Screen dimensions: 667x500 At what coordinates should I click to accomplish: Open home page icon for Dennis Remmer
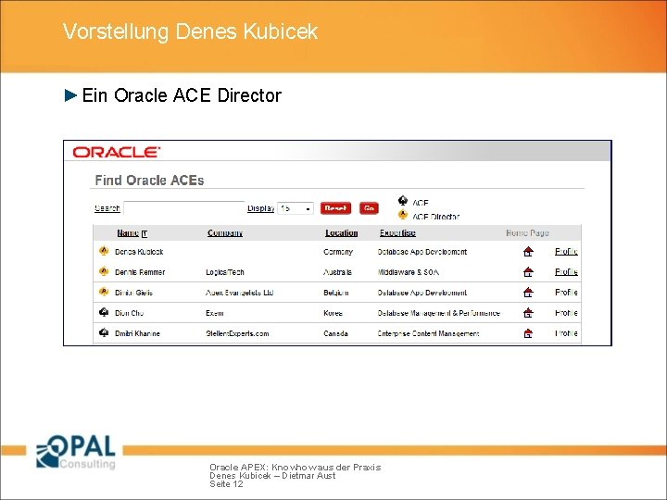point(528,272)
